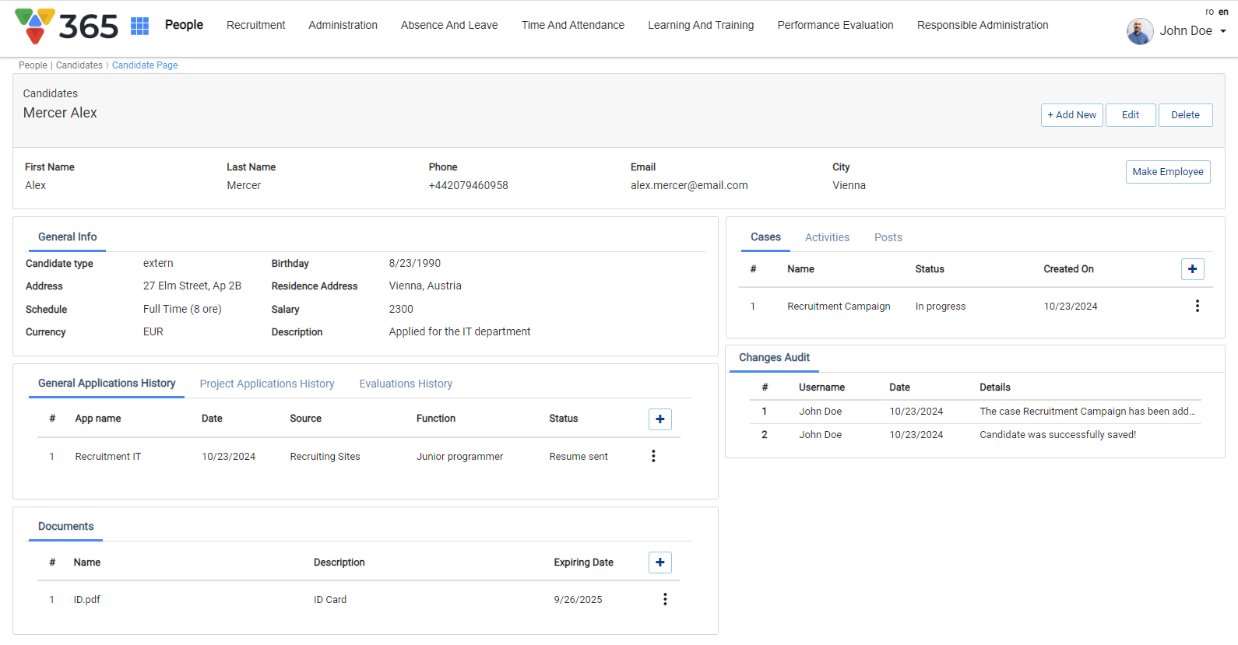Go to Candidates in the breadcrumb

[79, 65]
